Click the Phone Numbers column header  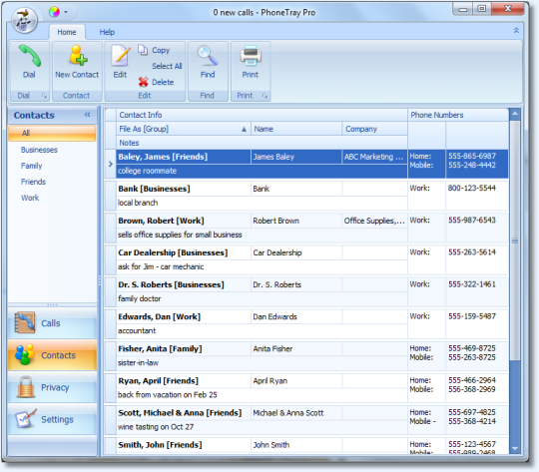point(457,115)
